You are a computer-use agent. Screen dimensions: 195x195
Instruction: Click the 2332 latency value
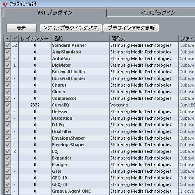click(35, 105)
